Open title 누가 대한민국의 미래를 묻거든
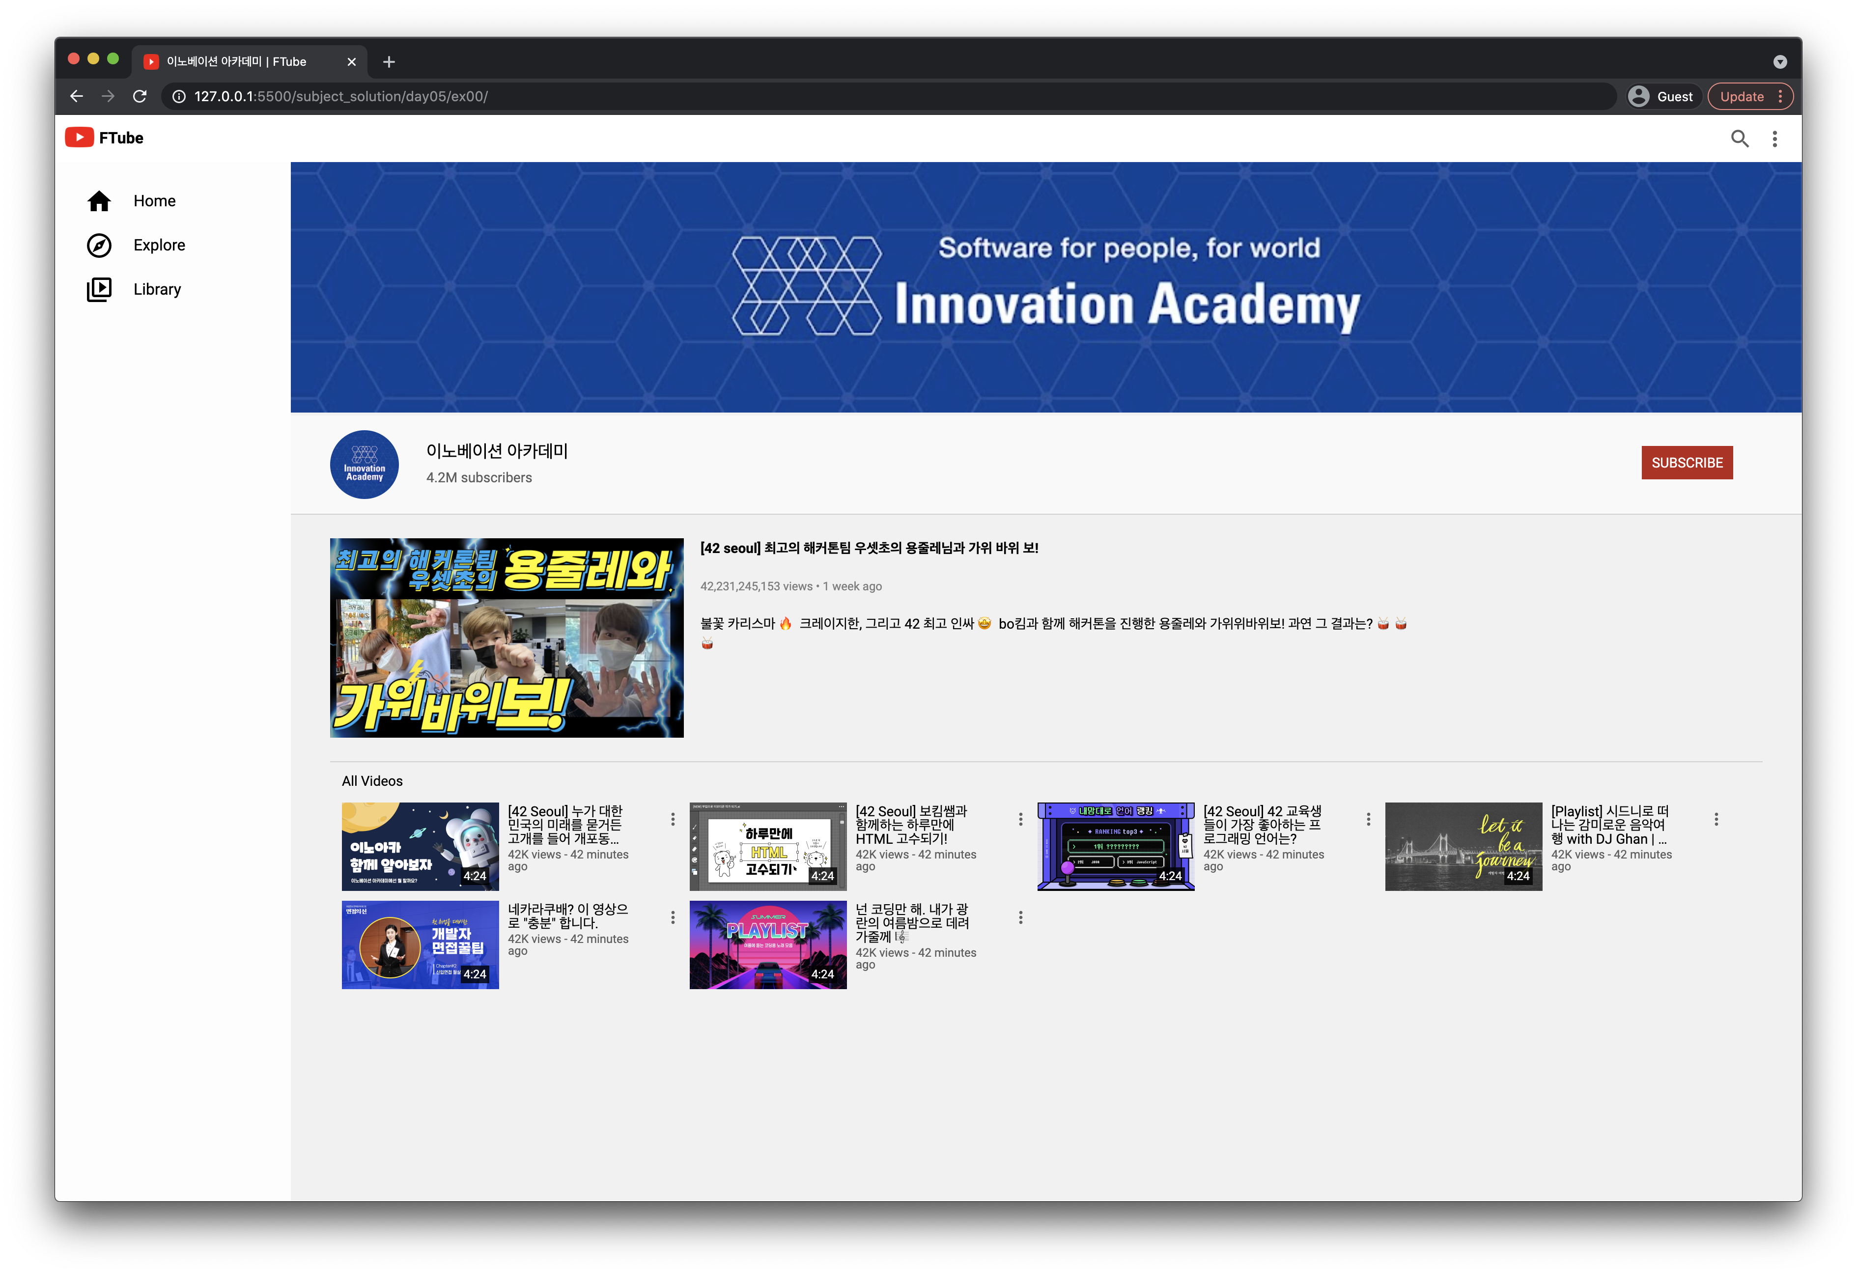Image resolution: width=1857 pixels, height=1274 pixels. 565,824
